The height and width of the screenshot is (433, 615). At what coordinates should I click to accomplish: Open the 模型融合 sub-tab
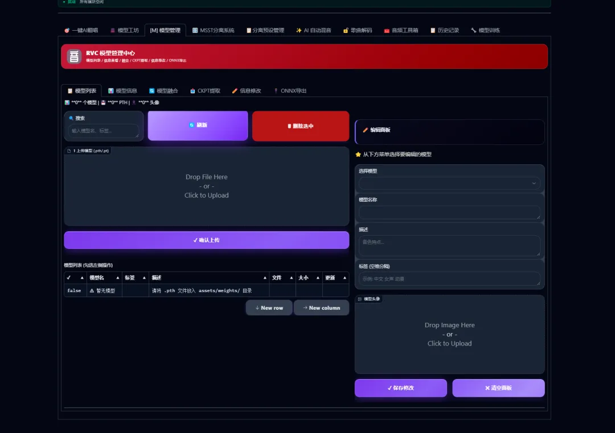[x=163, y=91]
